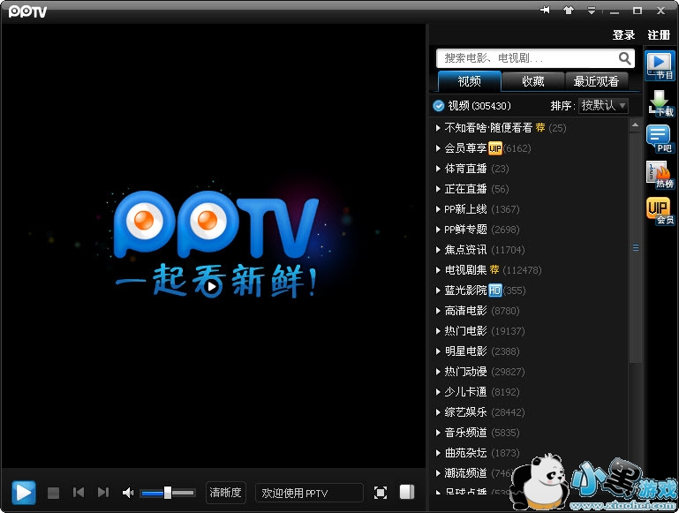Click the search magnifier icon
This screenshot has width=679, height=513.
(x=624, y=58)
